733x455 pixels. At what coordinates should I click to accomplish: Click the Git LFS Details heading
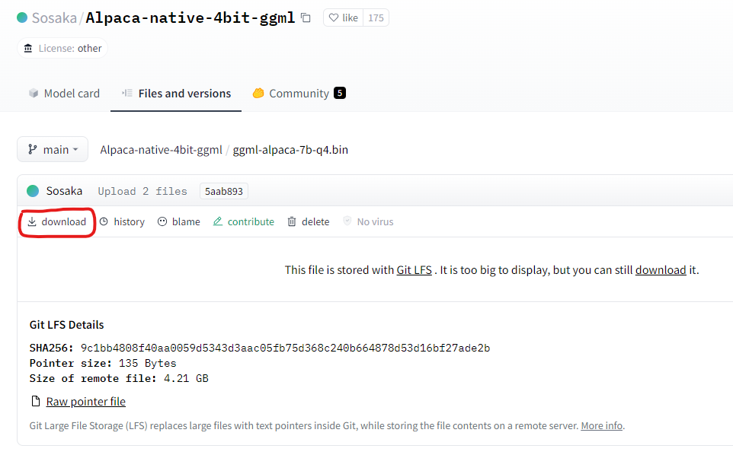[x=66, y=325]
